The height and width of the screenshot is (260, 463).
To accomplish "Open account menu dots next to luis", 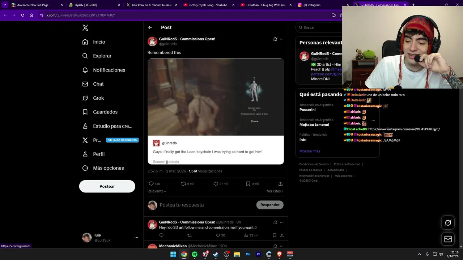I will 136,238.
